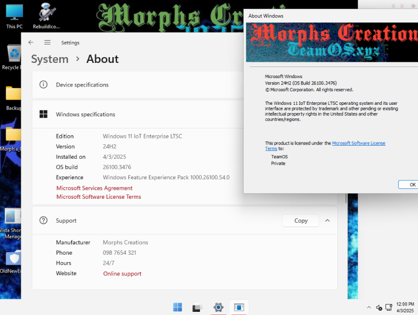The height and width of the screenshot is (315, 418).
Task: Click the Manufacturer value Morphs Creations
Action: click(125, 243)
